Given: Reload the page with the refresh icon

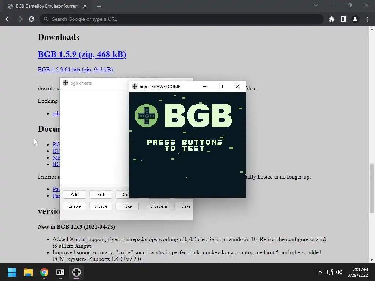Looking at the screenshot, I should click(x=31, y=19).
